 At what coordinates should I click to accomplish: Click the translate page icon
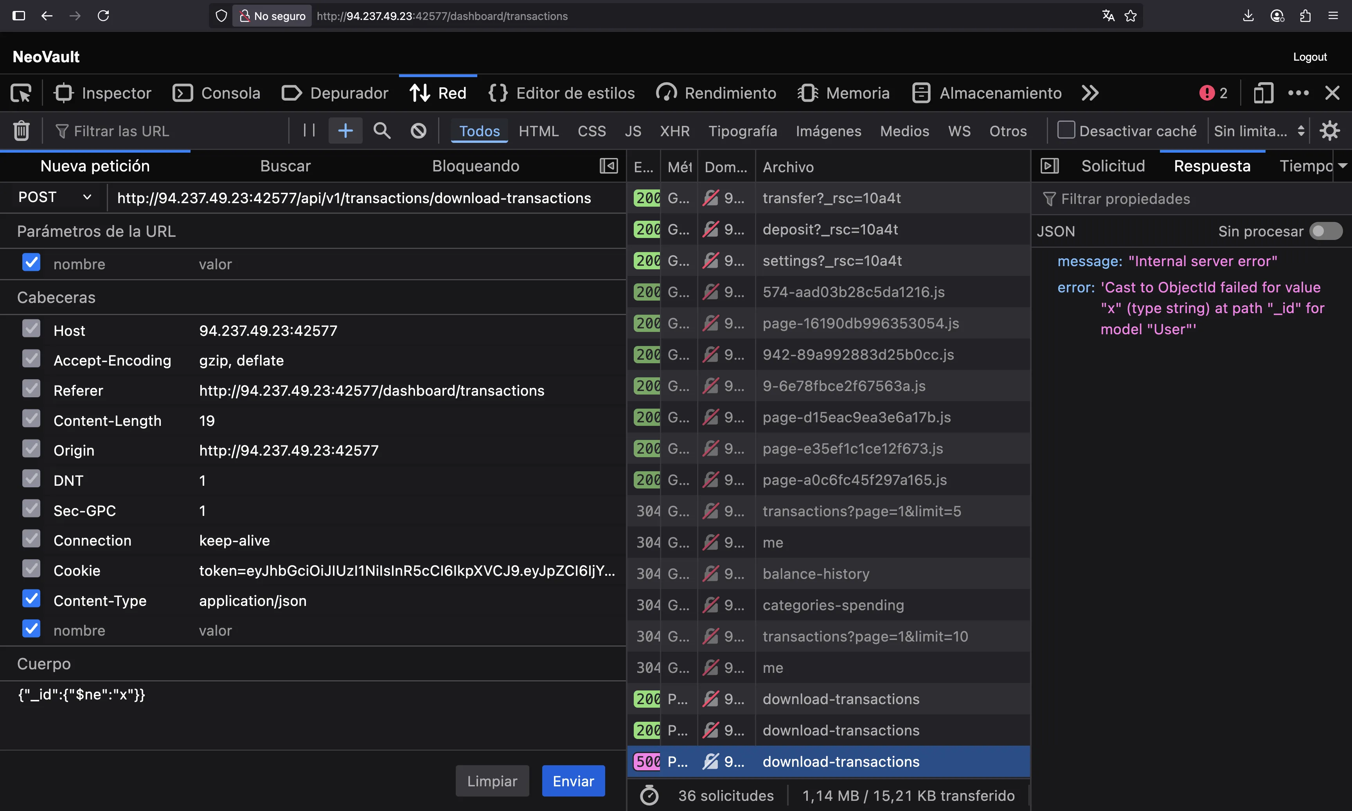click(x=1108, y=16)
